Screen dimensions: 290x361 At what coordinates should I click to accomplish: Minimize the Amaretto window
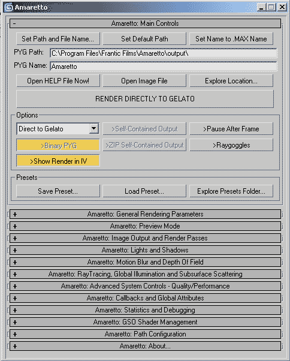(x=261, y=7)
